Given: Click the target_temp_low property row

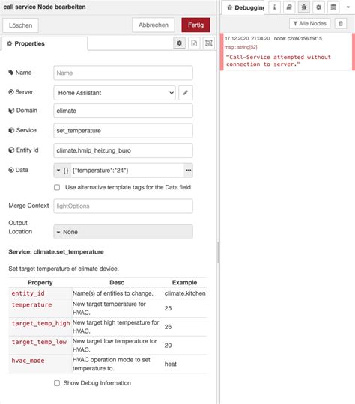Looking at the screenshot, I should [108, 345].
